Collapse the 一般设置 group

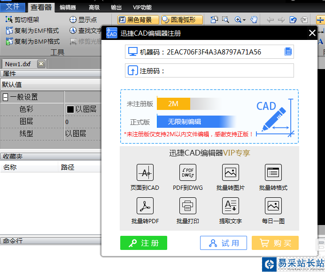click(5, 97)
